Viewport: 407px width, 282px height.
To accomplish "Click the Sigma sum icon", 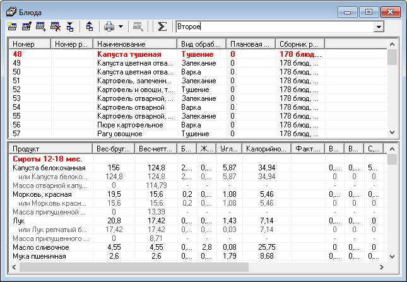I will pos(162,26).
